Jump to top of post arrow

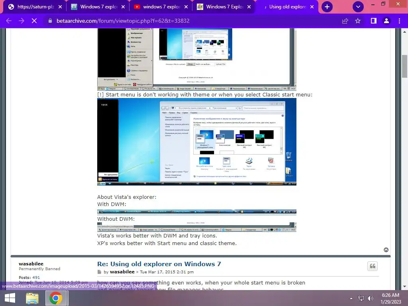click(x=386, y=250)
